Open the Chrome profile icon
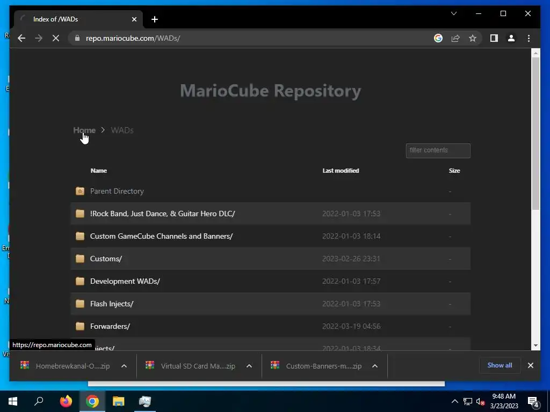550x412 pixels. 511,38
